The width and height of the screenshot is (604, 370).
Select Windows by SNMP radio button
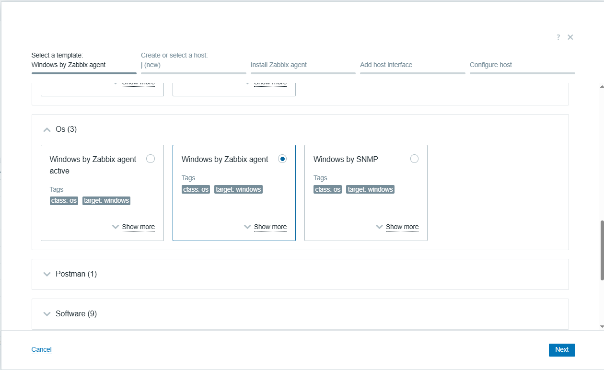[414, 159]
